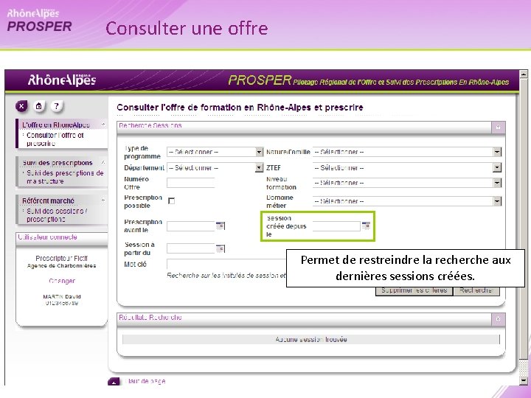Toggle Prescription possible checkbox
This screenshot has width=531, height=398.
172,201
